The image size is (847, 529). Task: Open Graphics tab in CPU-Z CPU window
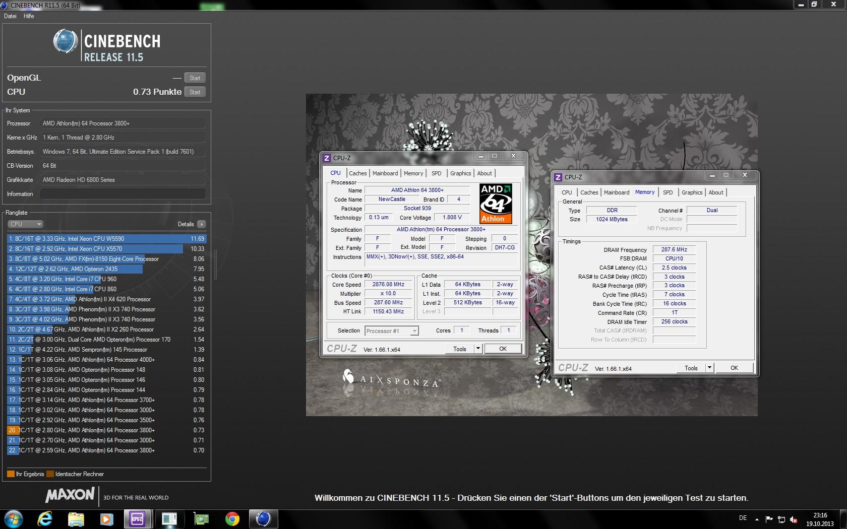(x=461, y=173)
